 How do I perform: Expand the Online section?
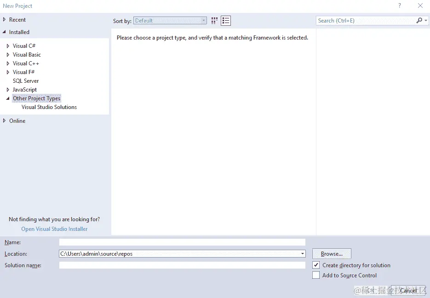point(4,120)
